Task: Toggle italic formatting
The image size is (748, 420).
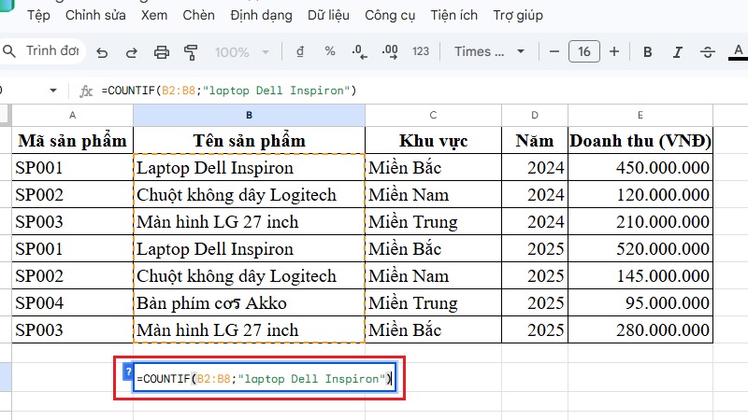Action: pyautogui.click(x=677, y=52)
